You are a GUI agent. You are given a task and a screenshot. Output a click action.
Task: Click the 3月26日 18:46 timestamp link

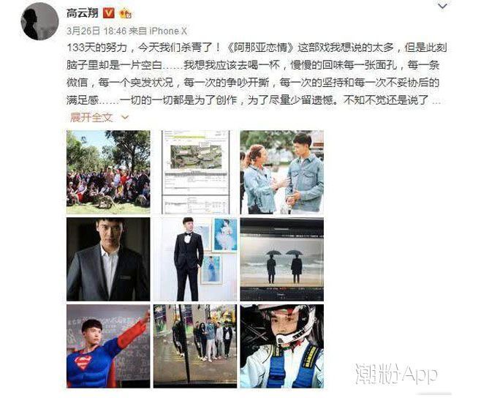96,31
